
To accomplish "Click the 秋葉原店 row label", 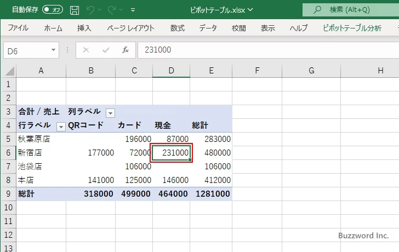I will click(x=41, y=139).
